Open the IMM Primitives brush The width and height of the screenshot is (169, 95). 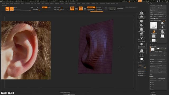(142, 38)
